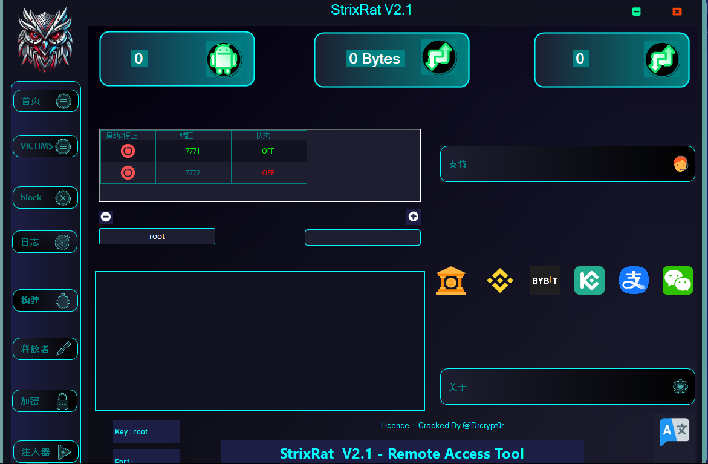Open the 日志 logs page

tap(45, 242)
